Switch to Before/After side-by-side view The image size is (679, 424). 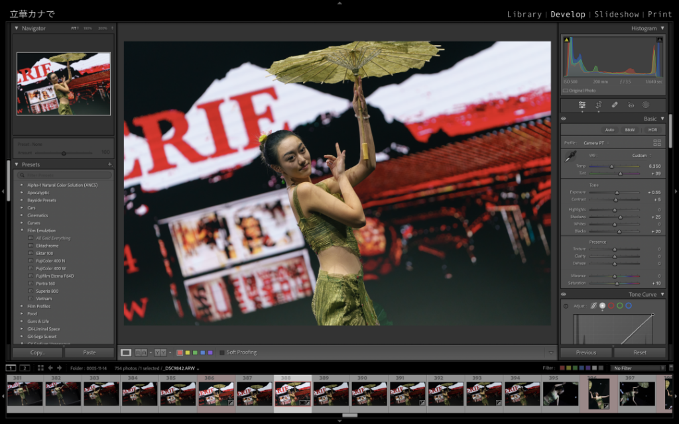pos(141,352)
